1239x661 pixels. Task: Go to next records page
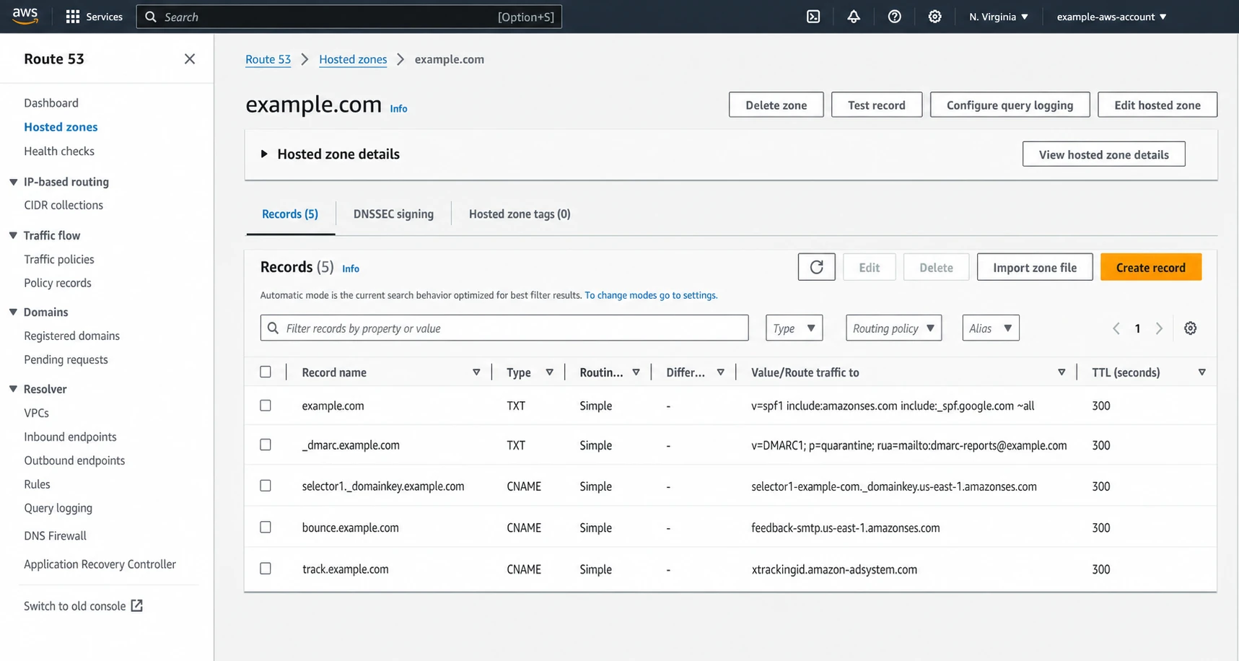point(1159,328)
